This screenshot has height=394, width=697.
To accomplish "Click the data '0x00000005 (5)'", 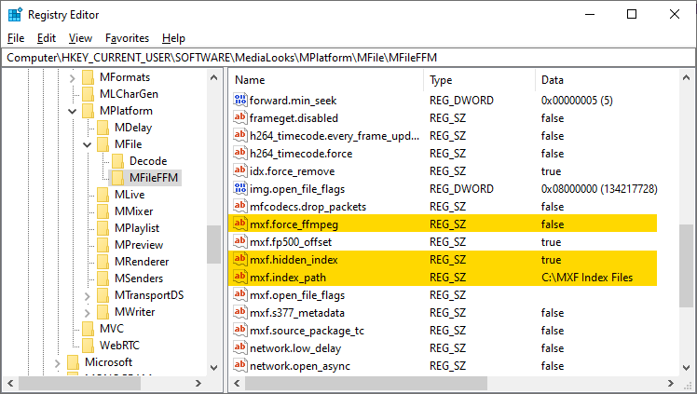I will pos(577,100).
